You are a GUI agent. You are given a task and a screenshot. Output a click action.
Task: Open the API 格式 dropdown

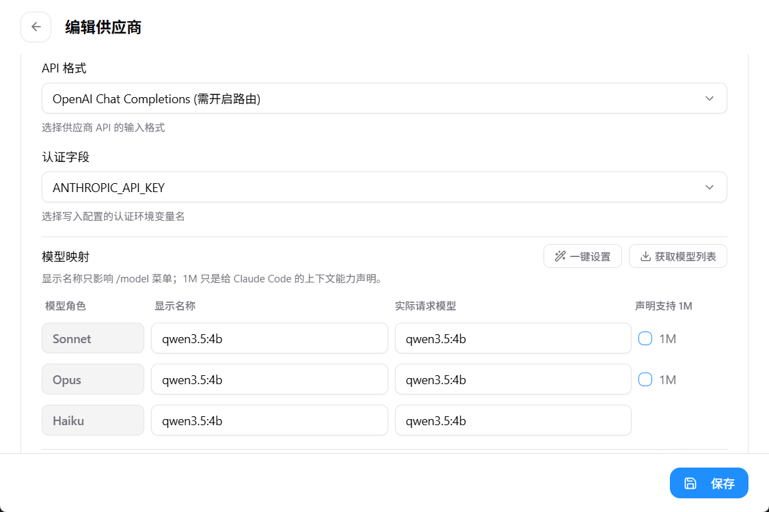(x=384, y=98)
